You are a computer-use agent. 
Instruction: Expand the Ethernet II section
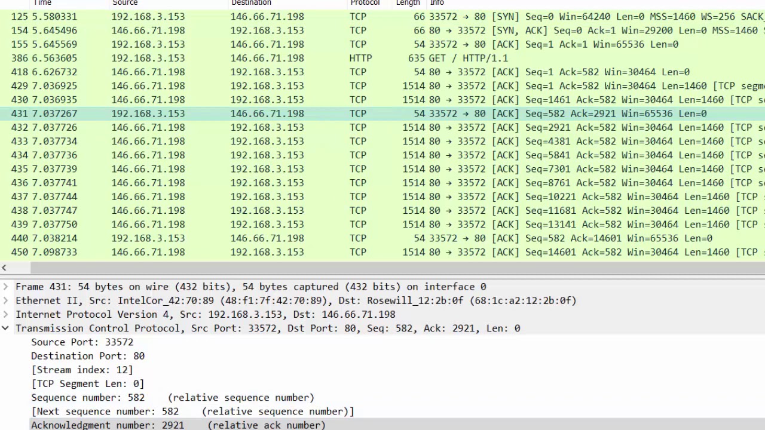pyautogui.click(x=5, y=300)
